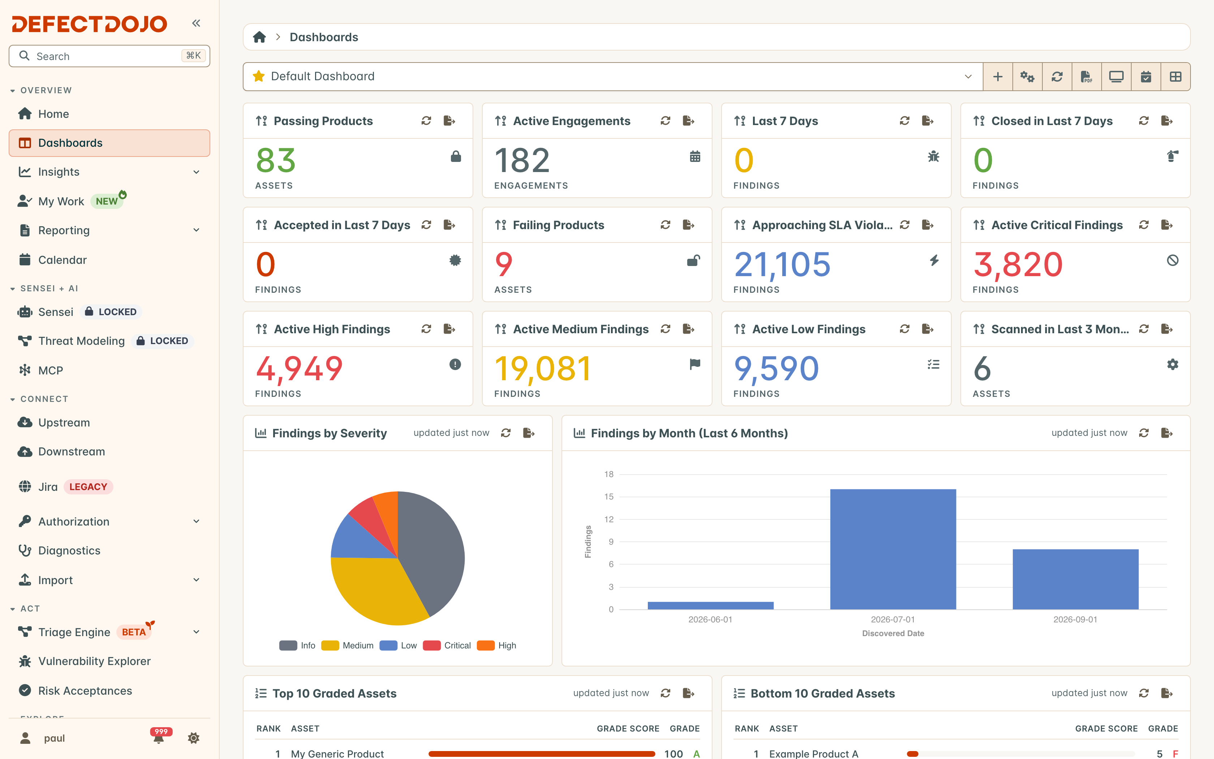Select the 2026-07-01 bar in chart

[893, 549]
